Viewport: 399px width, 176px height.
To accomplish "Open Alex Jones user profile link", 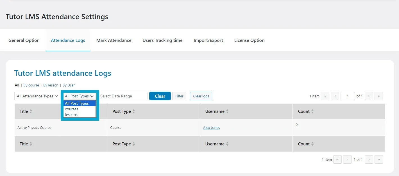I will [211, 127].
